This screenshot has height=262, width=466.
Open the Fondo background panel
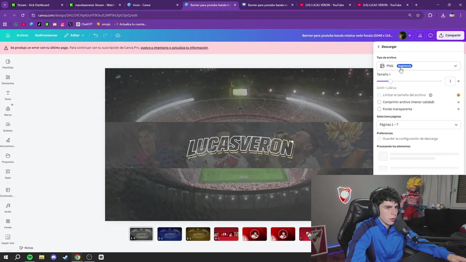tap(8, 224)
